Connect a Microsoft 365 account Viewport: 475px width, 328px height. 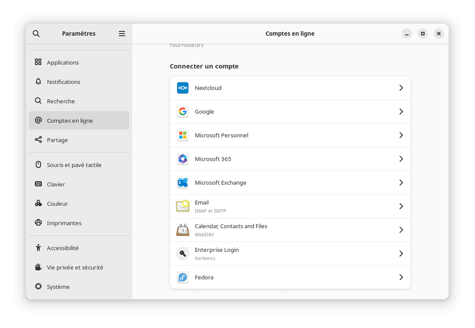pos(290,159)
